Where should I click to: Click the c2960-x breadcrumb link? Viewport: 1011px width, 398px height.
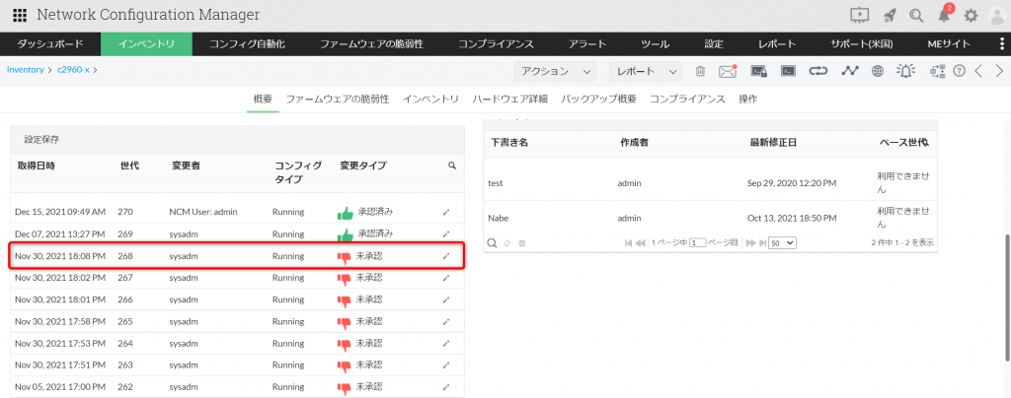click(73, 70)
